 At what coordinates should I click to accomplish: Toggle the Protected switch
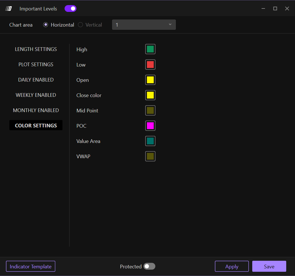coord(149,266)
